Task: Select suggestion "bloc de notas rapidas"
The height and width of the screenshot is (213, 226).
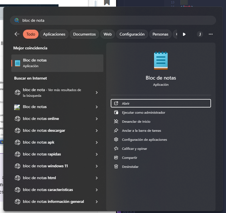Action: coord(57,154)
